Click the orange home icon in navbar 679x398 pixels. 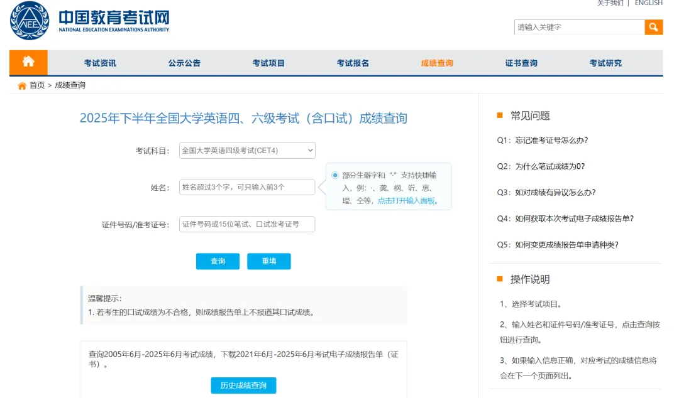(x=28, y=62)
